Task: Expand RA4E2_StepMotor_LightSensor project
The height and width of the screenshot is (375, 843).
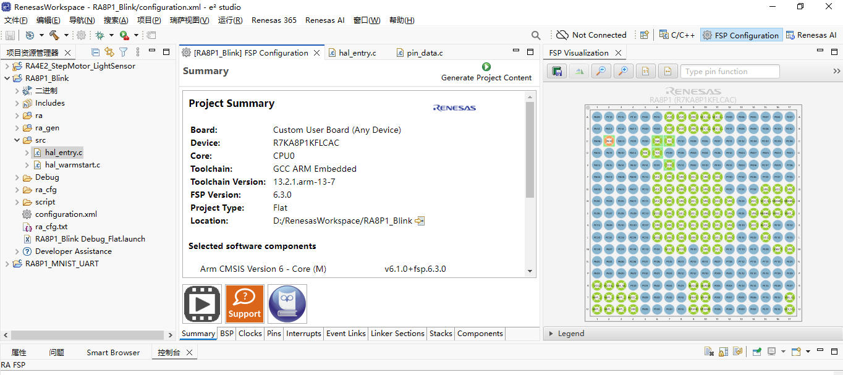Action: [x=7, y=66]
